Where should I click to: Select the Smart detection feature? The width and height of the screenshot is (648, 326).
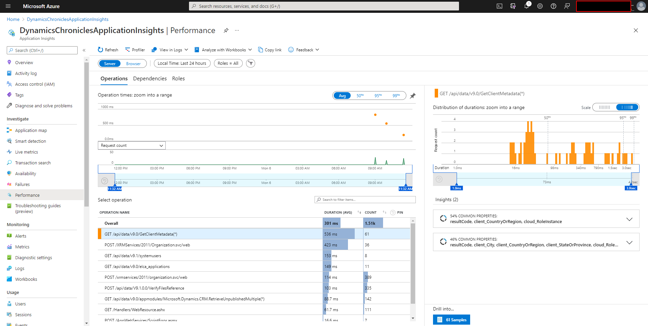pos(31,141)
